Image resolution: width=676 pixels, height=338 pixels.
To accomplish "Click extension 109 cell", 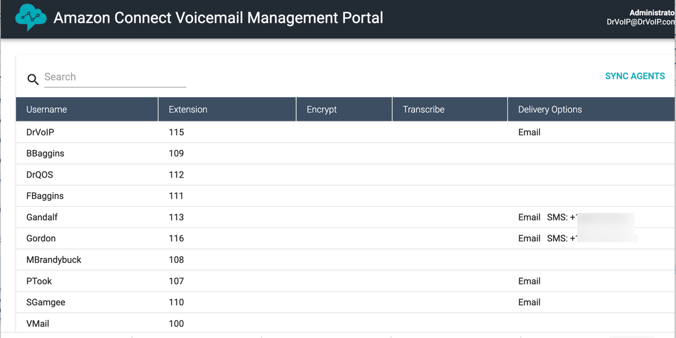I will point(176,154).
